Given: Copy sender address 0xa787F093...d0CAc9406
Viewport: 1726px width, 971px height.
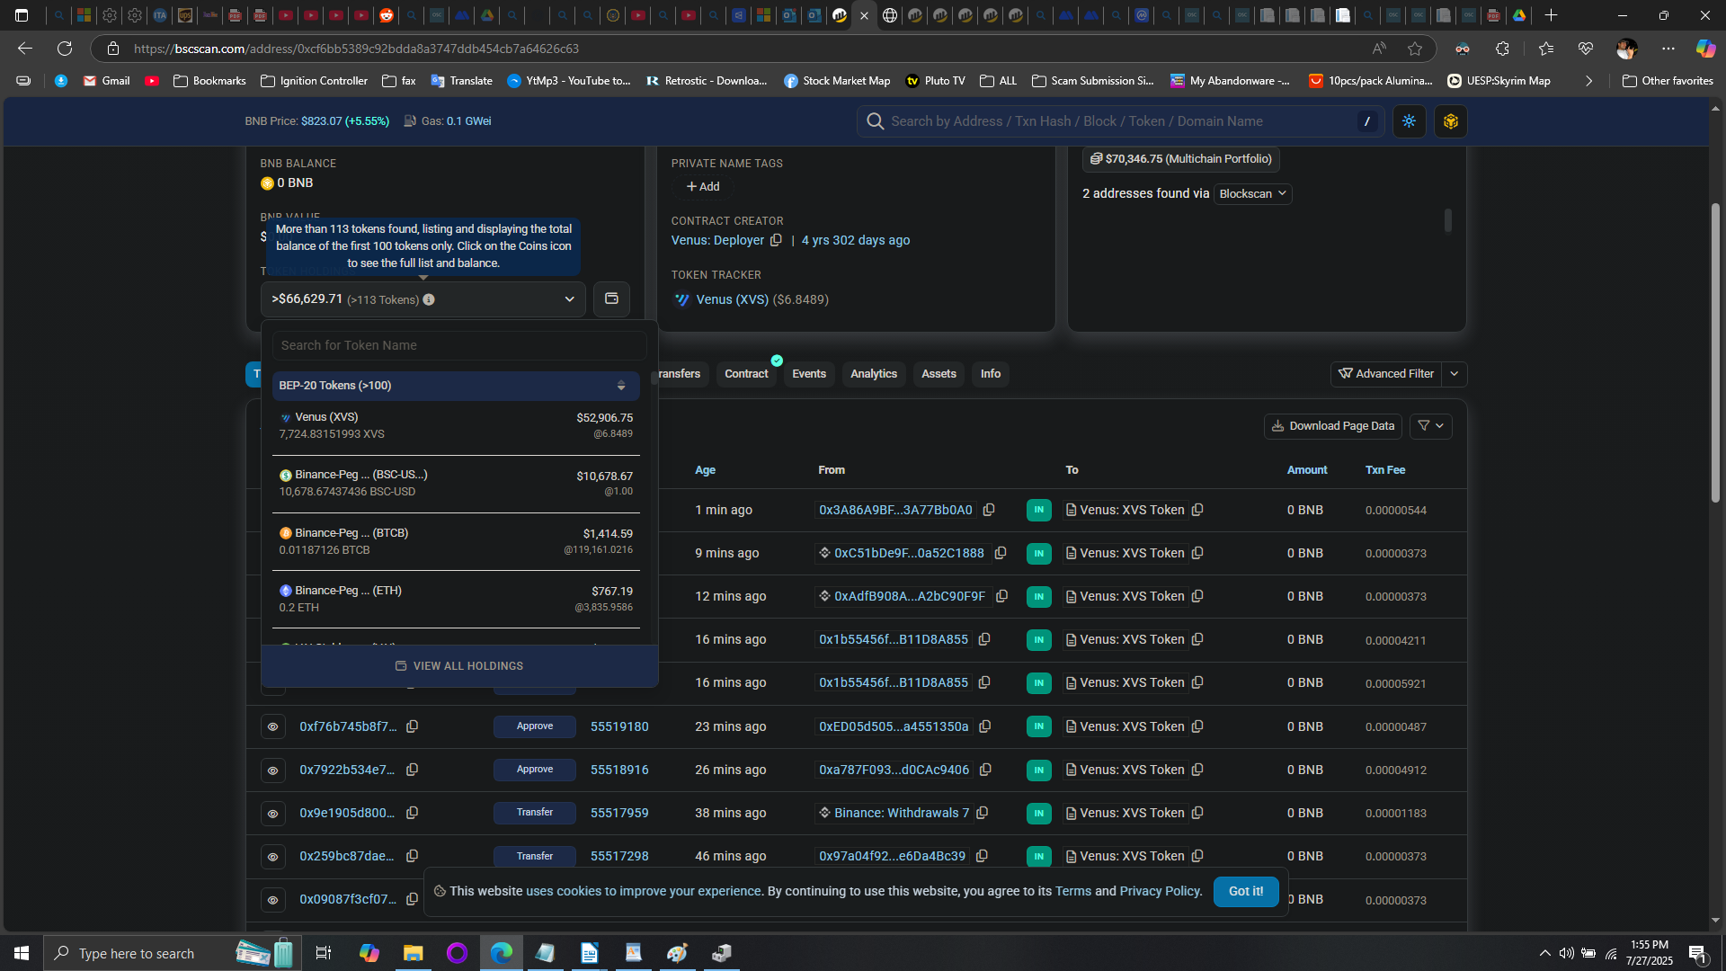Looking at the screenshot, I should [985, 770].
